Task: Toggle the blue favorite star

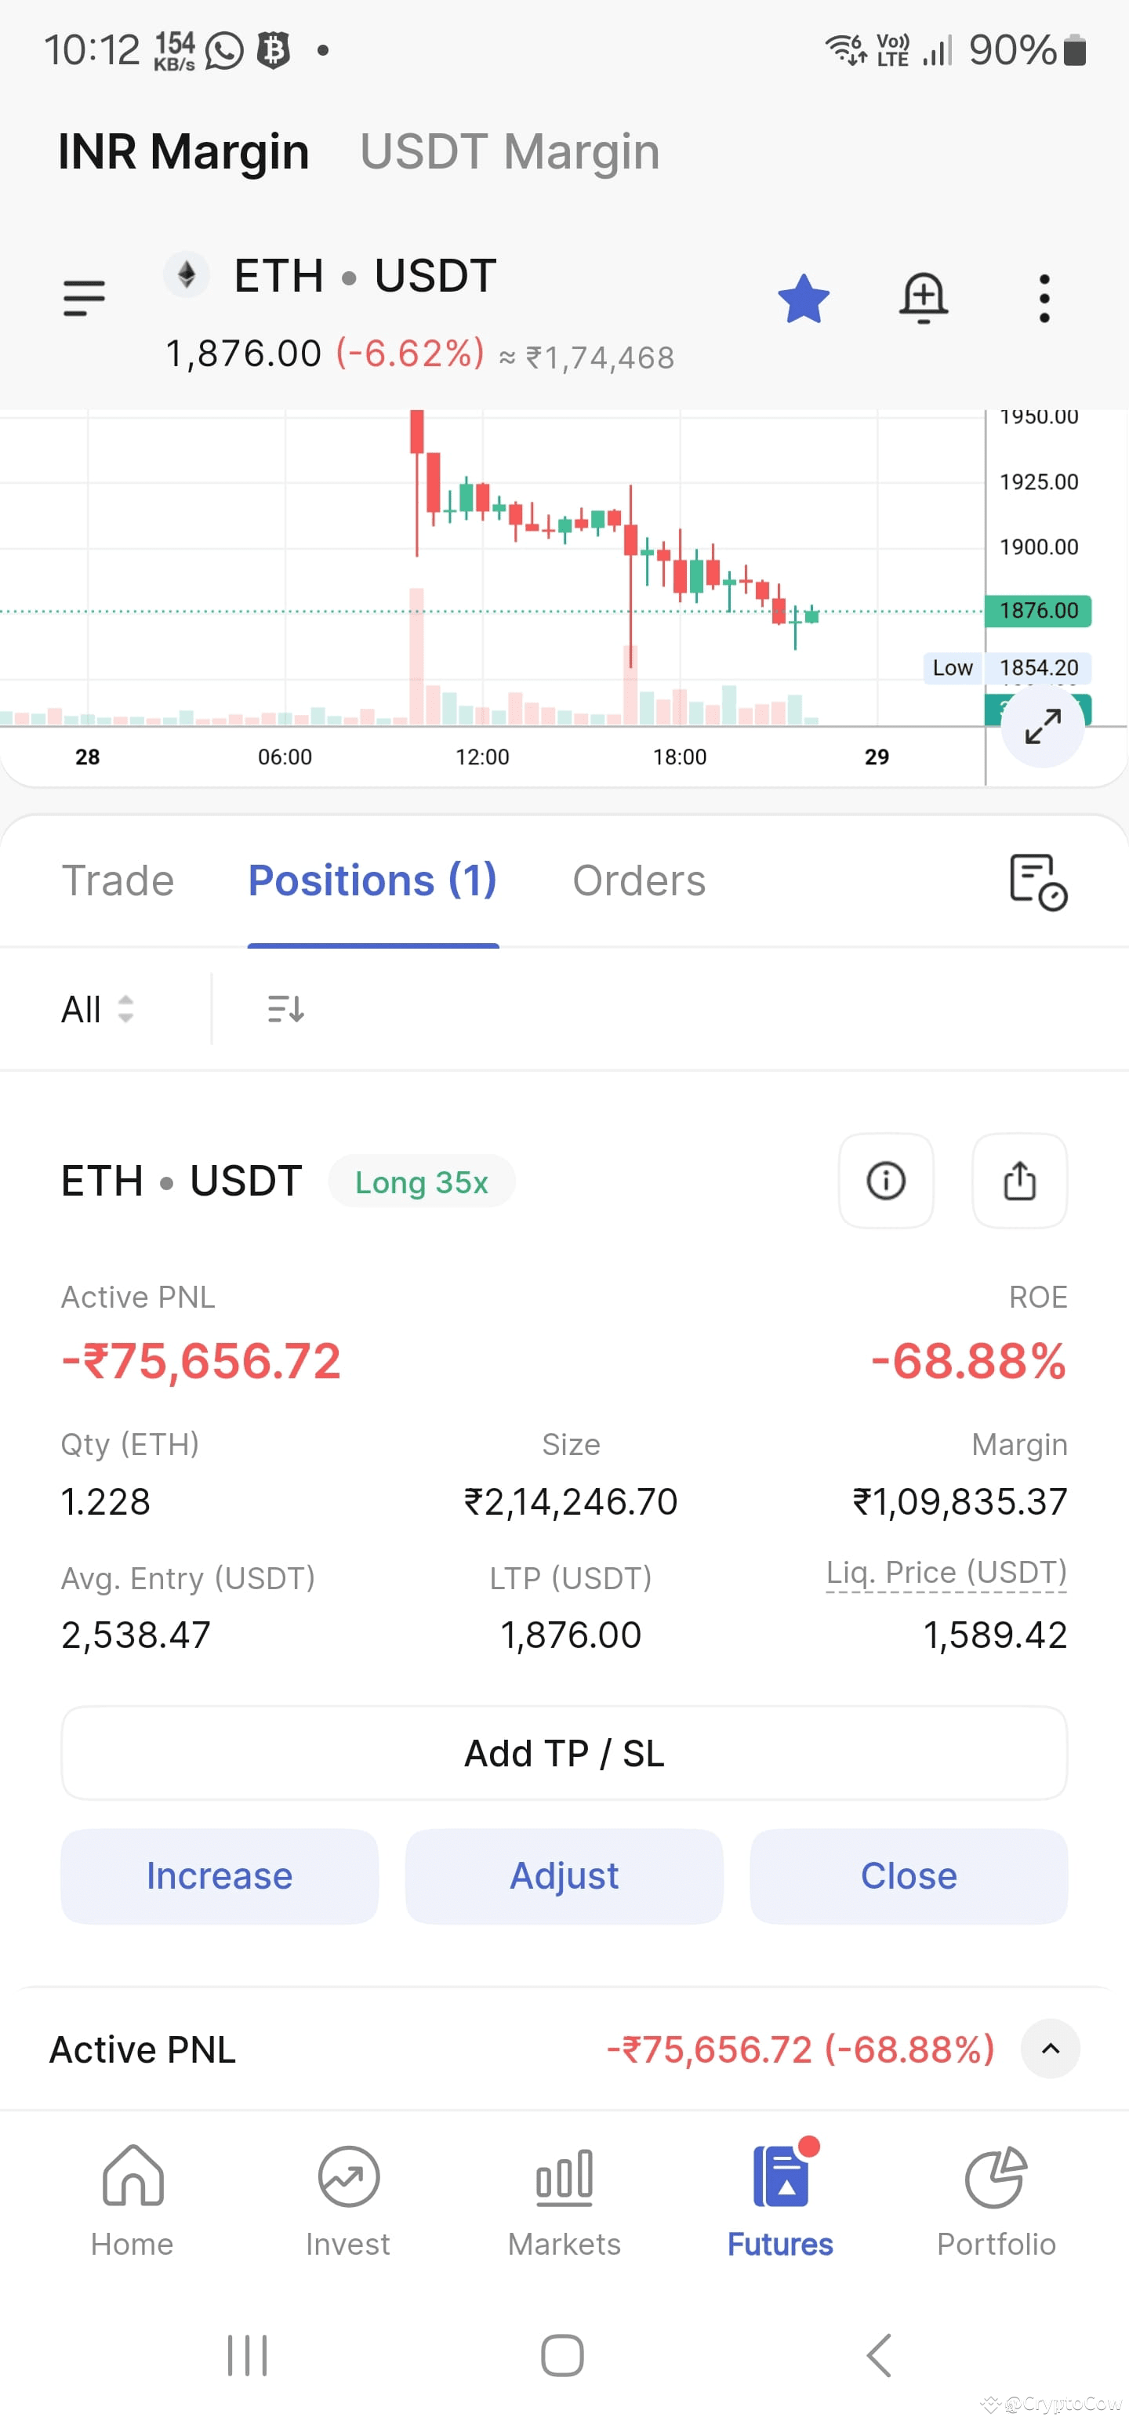Action: point(804,299)
